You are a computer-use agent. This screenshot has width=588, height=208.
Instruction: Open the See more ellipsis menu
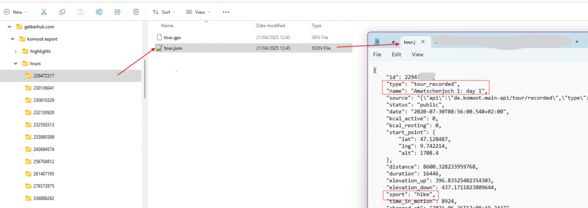pyautogui.click(x=226, y=12)
